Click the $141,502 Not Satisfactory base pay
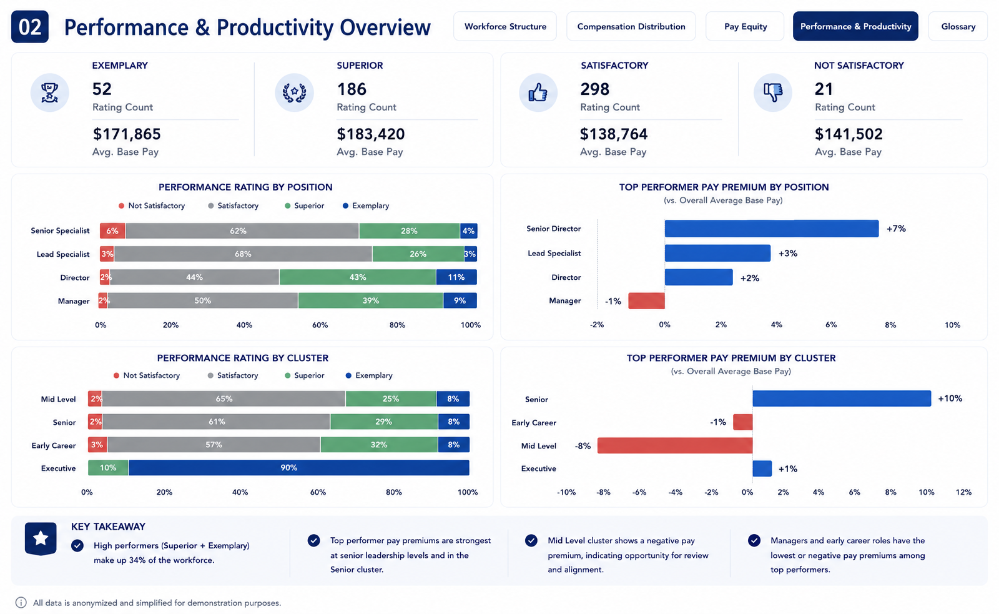The width and height of the screenshot is (999, 614). 849,134
